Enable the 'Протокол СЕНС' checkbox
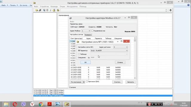The image size is (191, 107). 87,81
